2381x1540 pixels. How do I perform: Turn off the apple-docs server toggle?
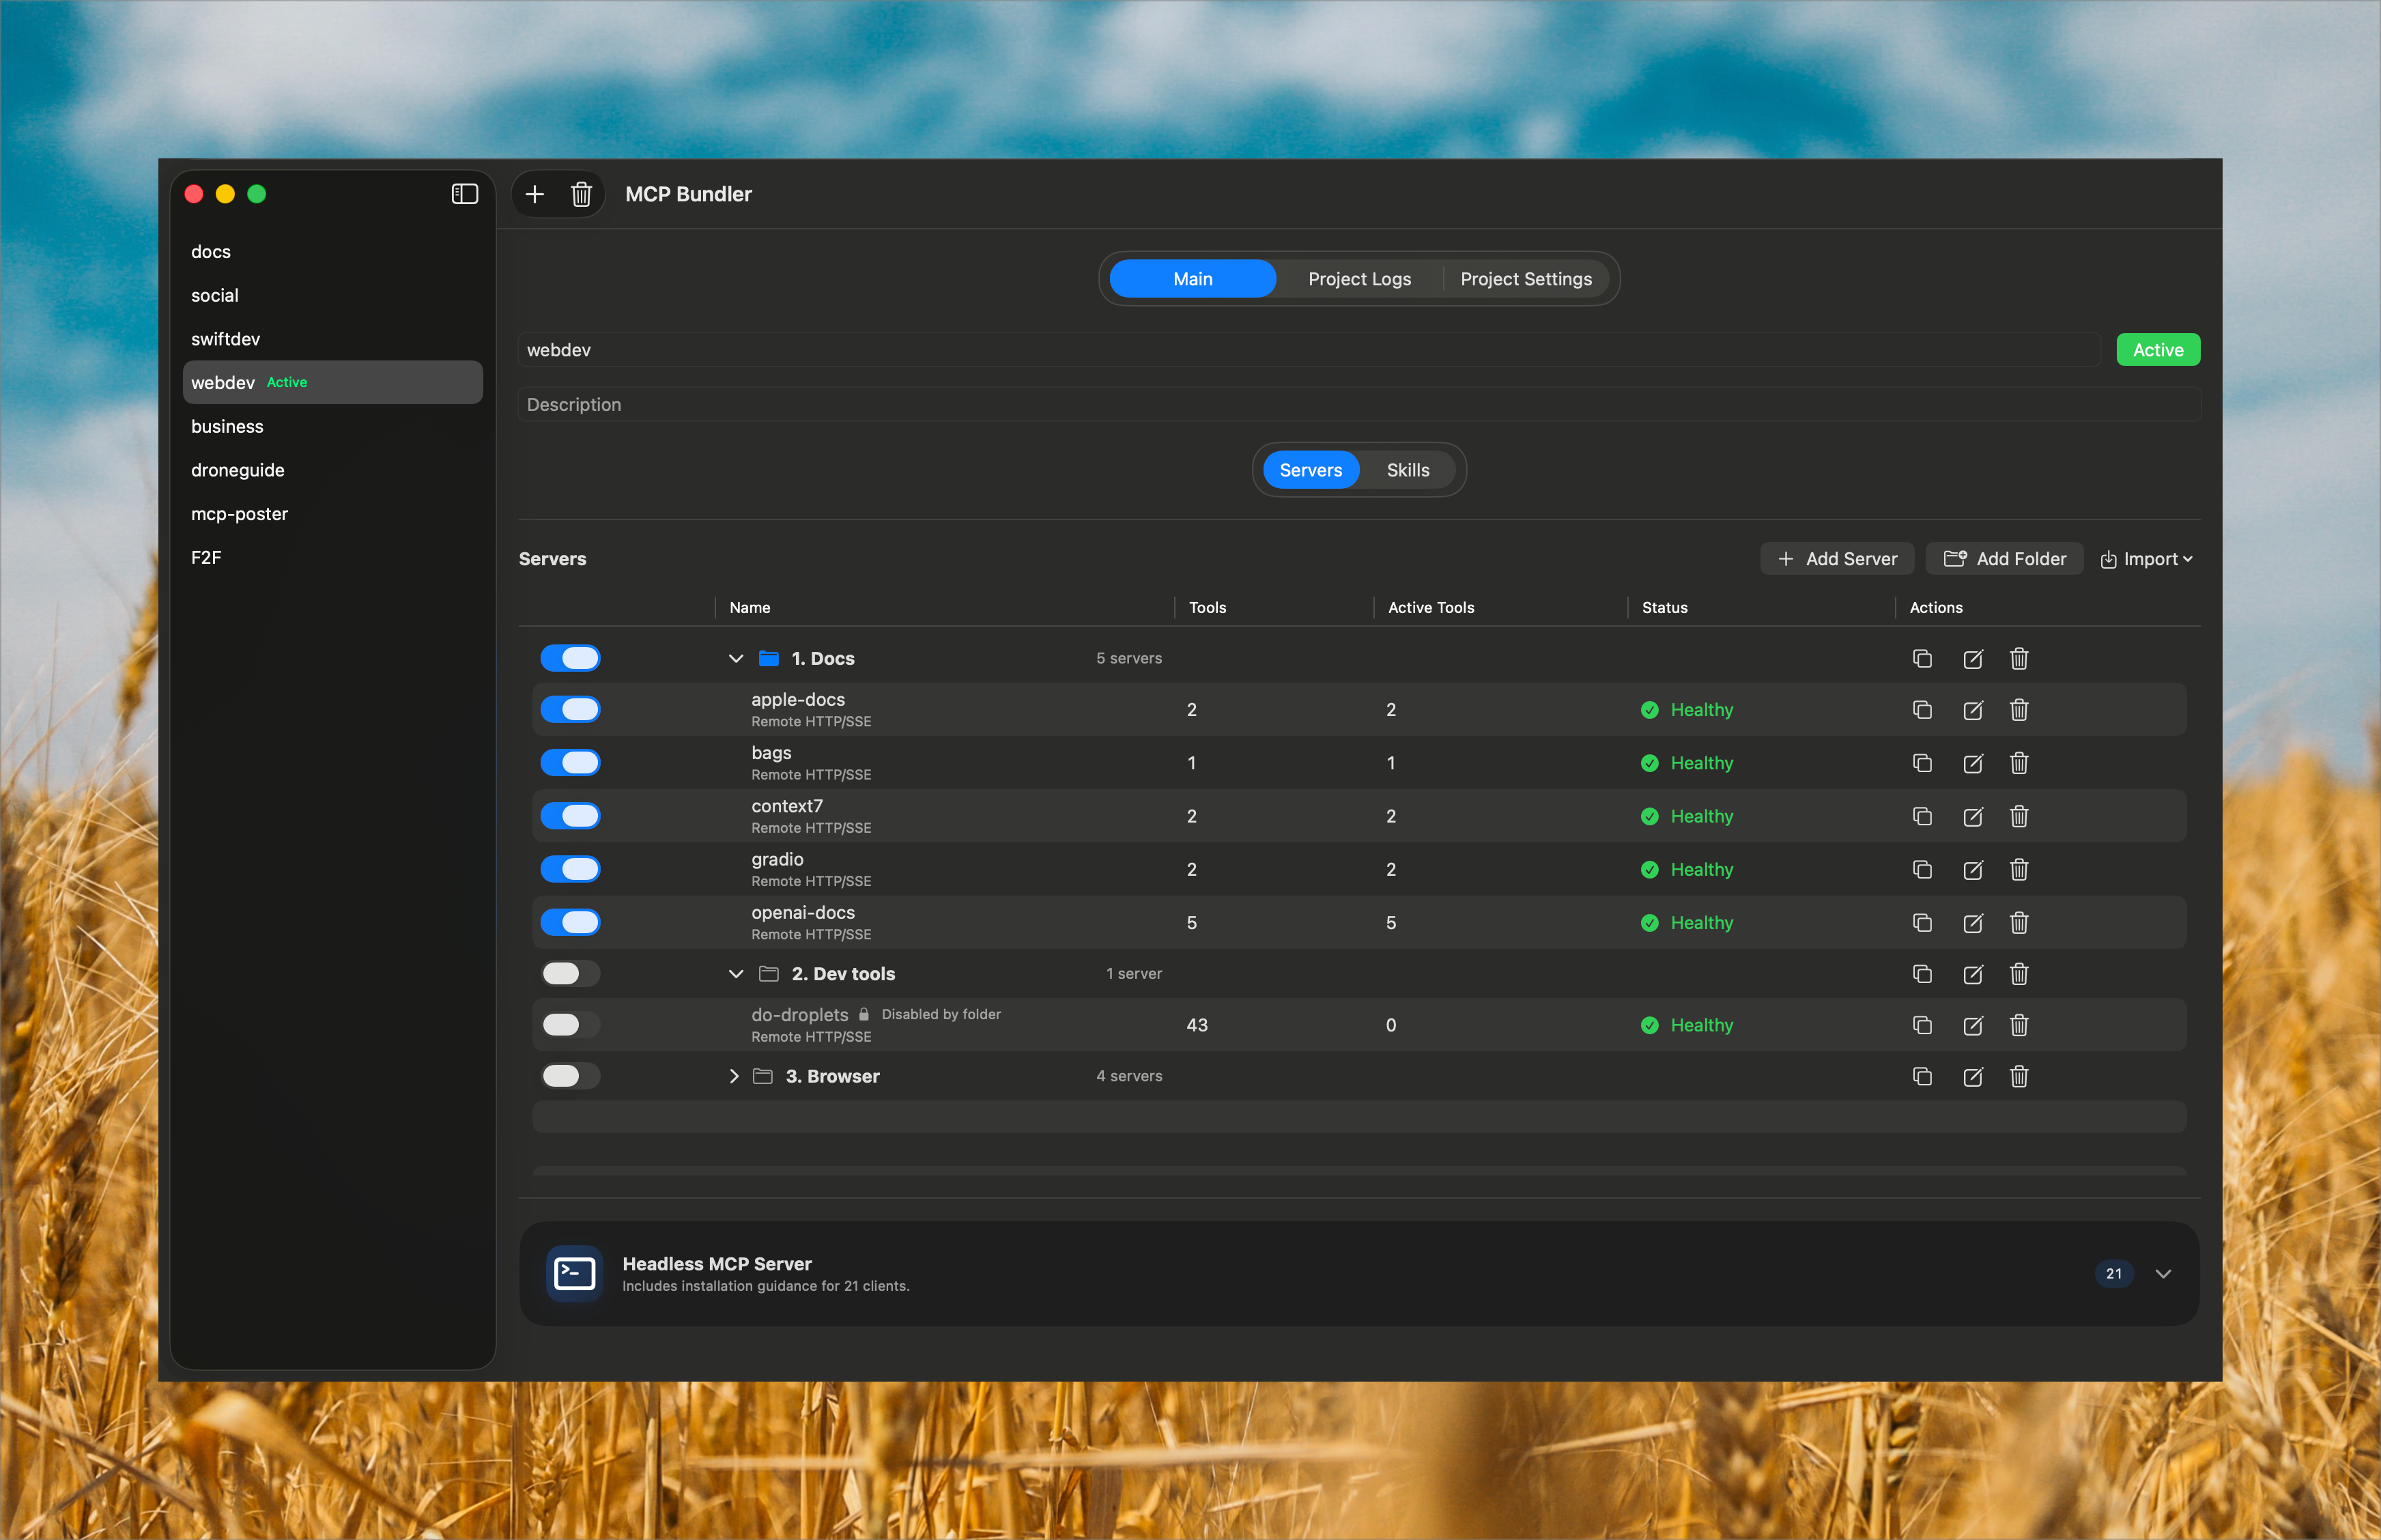pyautogui.click(x=570, y=709)
